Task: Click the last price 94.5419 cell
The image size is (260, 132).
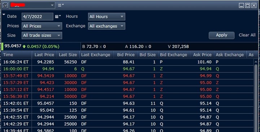Action: click(x=44, y=76)
